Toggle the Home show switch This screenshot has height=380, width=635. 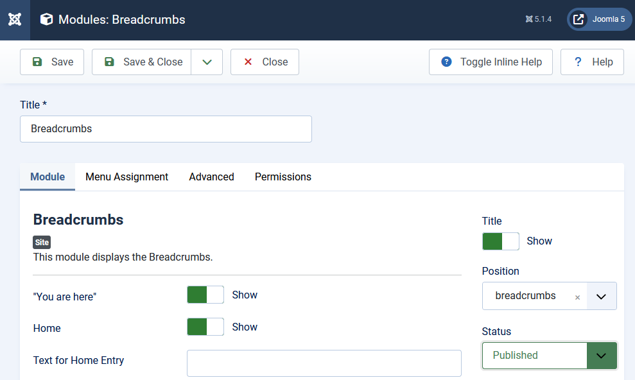[205, 327]
